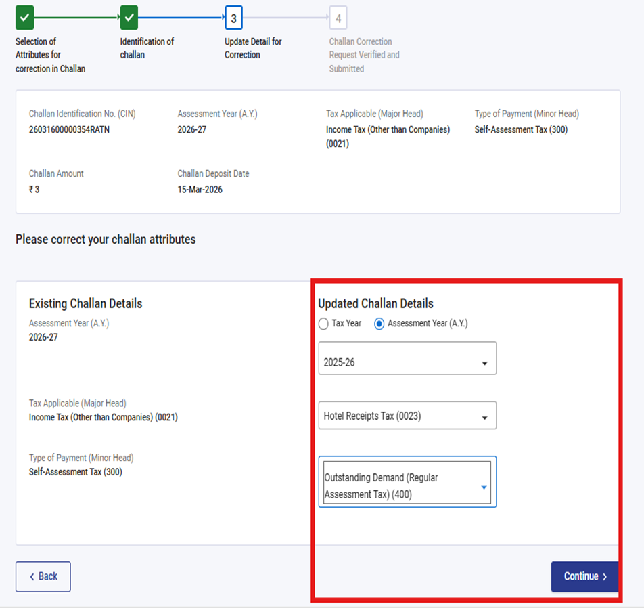Select the Tax Year radio button
Screen dimensions: 644x608
[x=324, y=324]
